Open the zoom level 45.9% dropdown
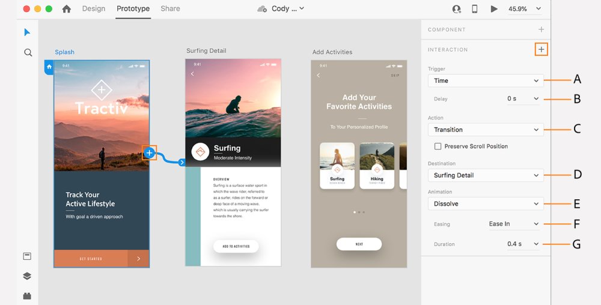The height and width of the screenshot is (305, 601). [525, 9]
